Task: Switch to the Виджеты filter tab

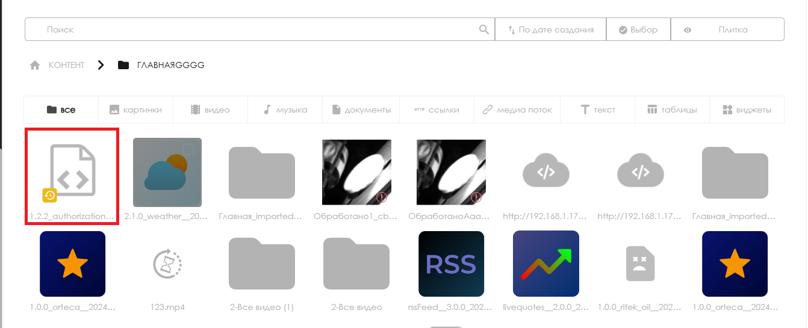Action: coord(747,110)
